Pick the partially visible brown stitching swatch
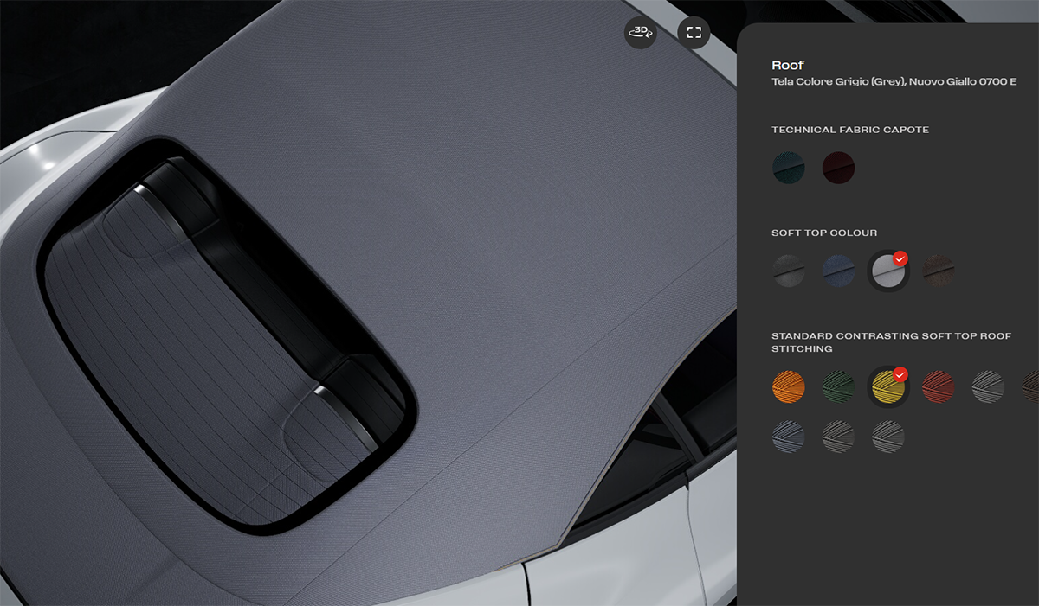The image size is (1039, 606). 1031,386
